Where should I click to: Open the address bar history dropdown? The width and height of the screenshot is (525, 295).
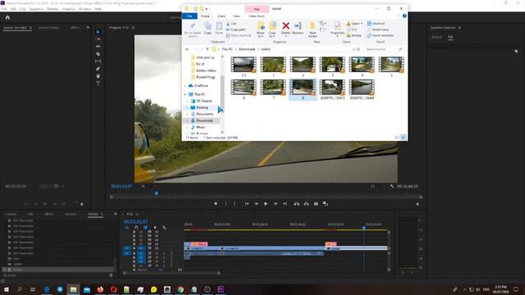tap(354, 49)
